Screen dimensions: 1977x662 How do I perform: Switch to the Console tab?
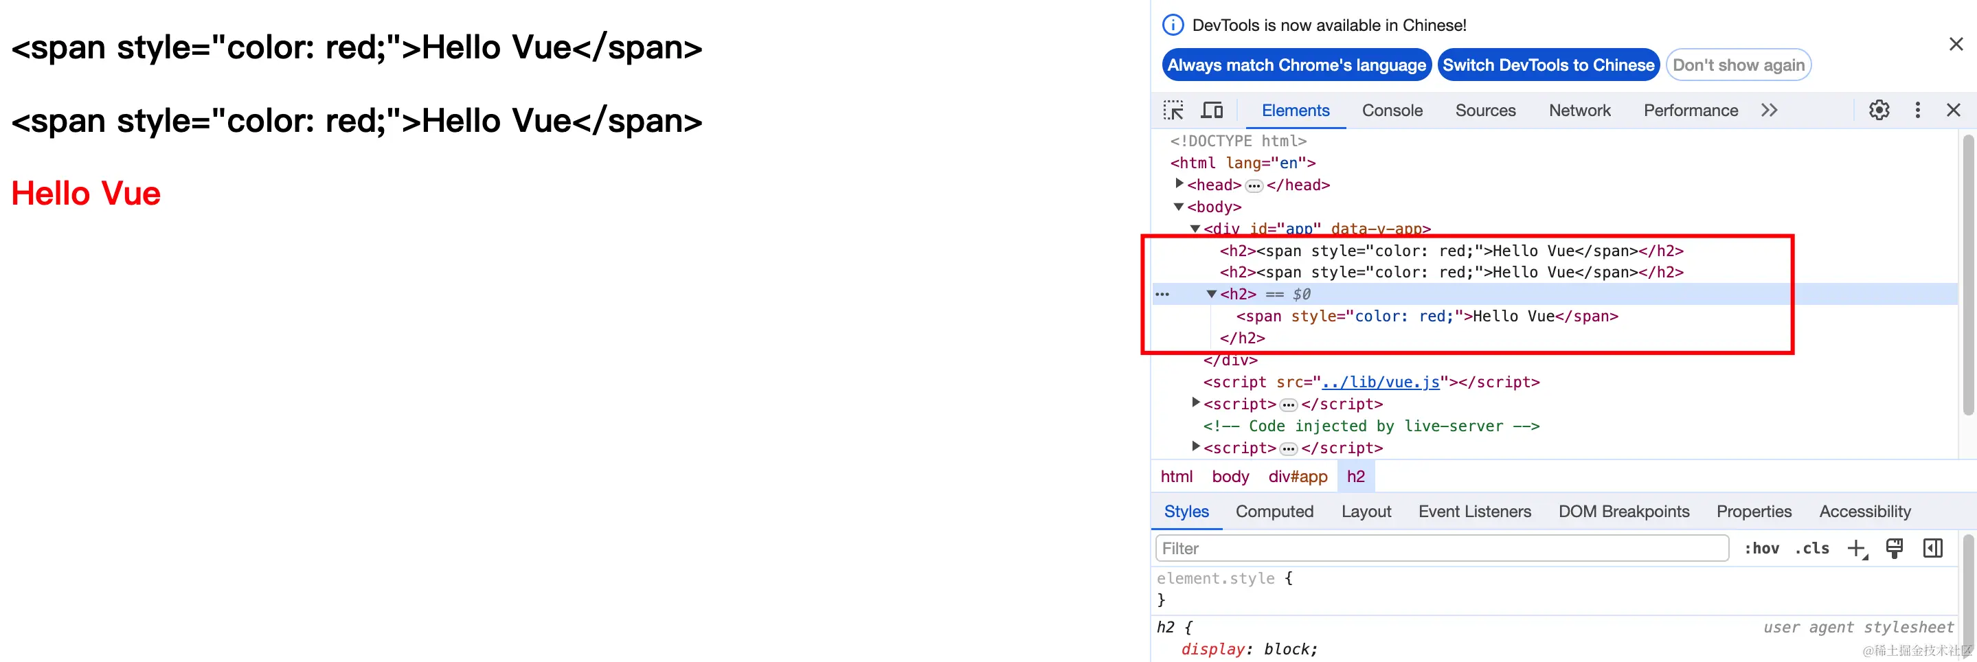click(1392, 111)
